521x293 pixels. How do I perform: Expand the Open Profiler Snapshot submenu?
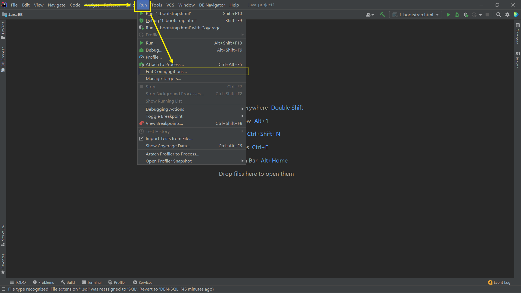[192, 161]
